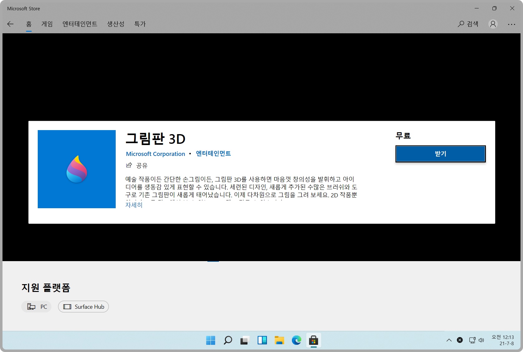Switch to the 생산성 tab
This screenshot has width=523, height=352.
coord(115,24)
